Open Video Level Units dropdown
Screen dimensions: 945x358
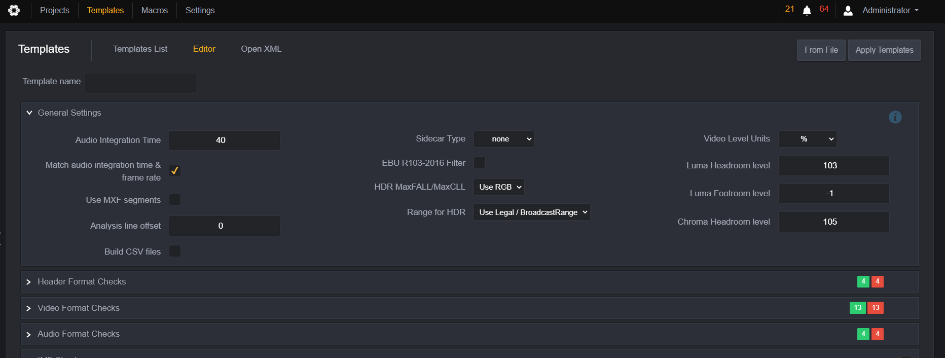pos(808,139)
